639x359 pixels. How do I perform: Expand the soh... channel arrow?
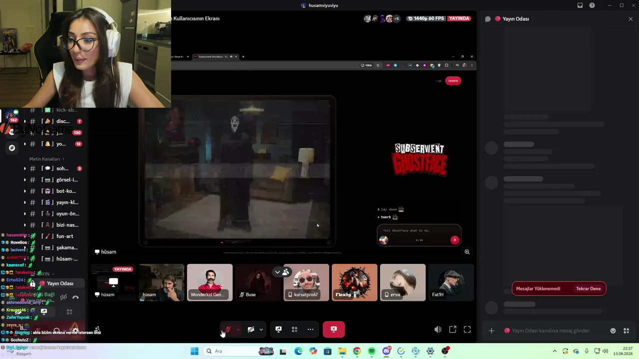(x=25, y=169)
